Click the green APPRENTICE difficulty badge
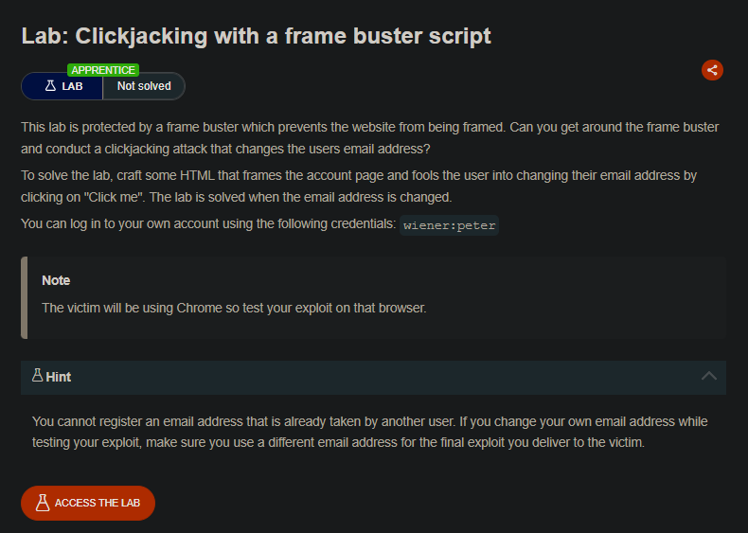748x533 pixels. [x=103, y=70]
